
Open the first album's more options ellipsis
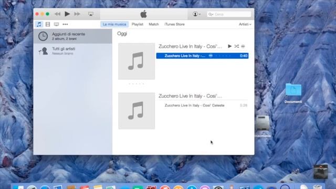tap(243, 46)
